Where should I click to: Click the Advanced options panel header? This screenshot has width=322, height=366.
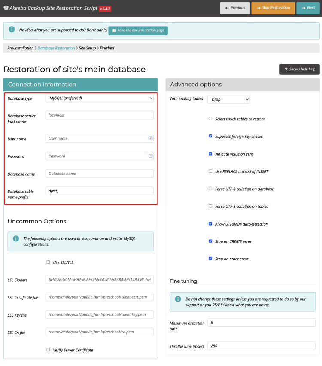(x=243, y=85)
